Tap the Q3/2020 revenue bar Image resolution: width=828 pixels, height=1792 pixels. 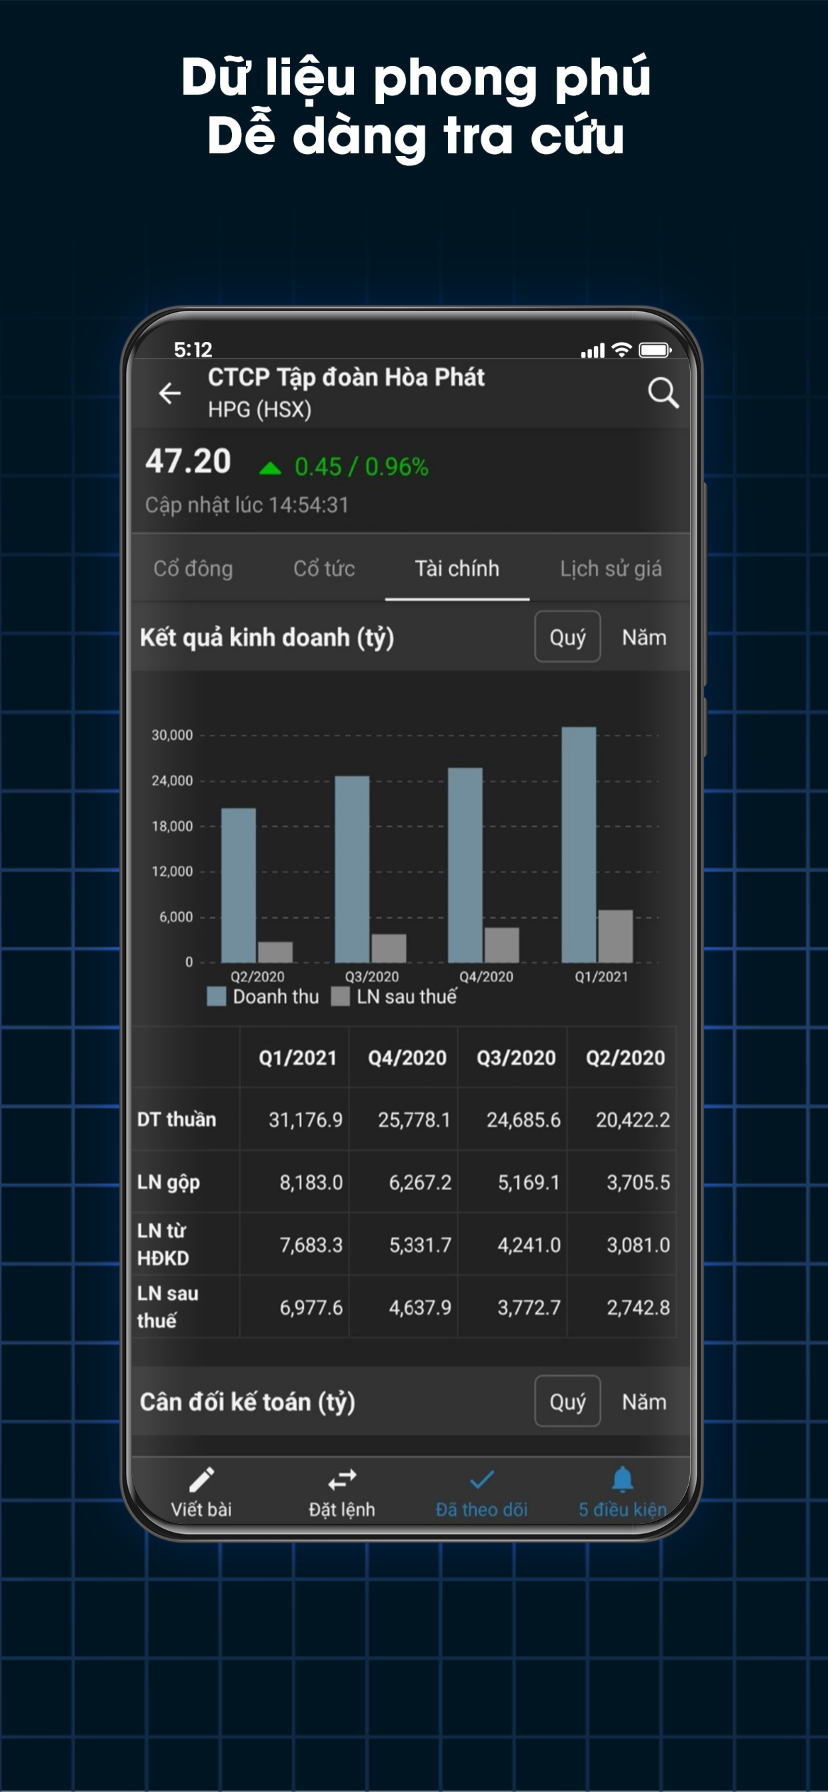pos(352,869)
